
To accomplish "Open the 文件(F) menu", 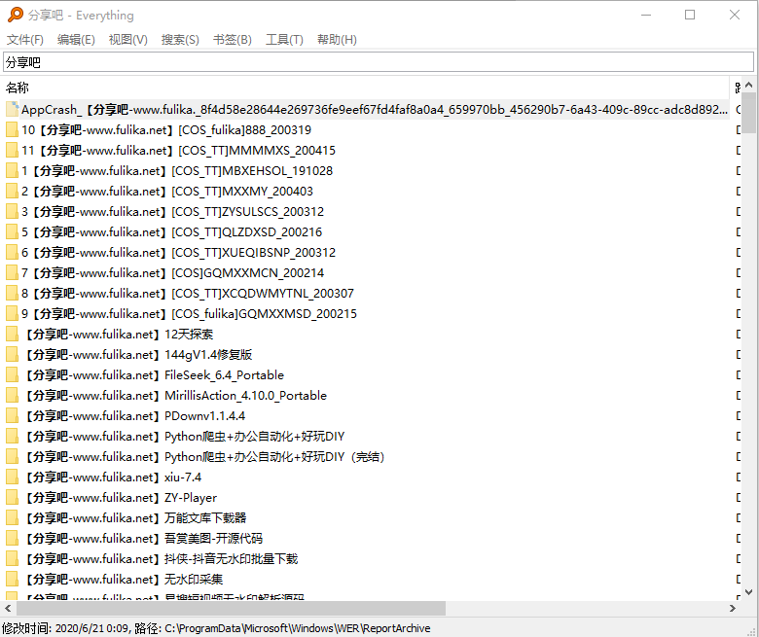I will pyautogui.click(x=25, y=40).
